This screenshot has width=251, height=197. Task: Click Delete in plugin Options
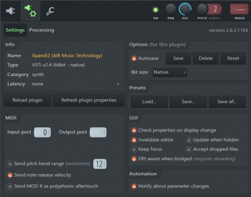206,58
